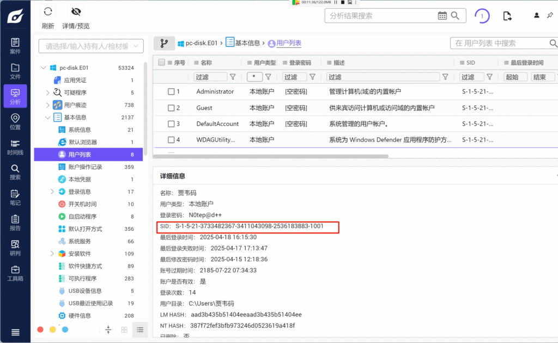
Task: Open the 序号 column menu
Action: 170,63
